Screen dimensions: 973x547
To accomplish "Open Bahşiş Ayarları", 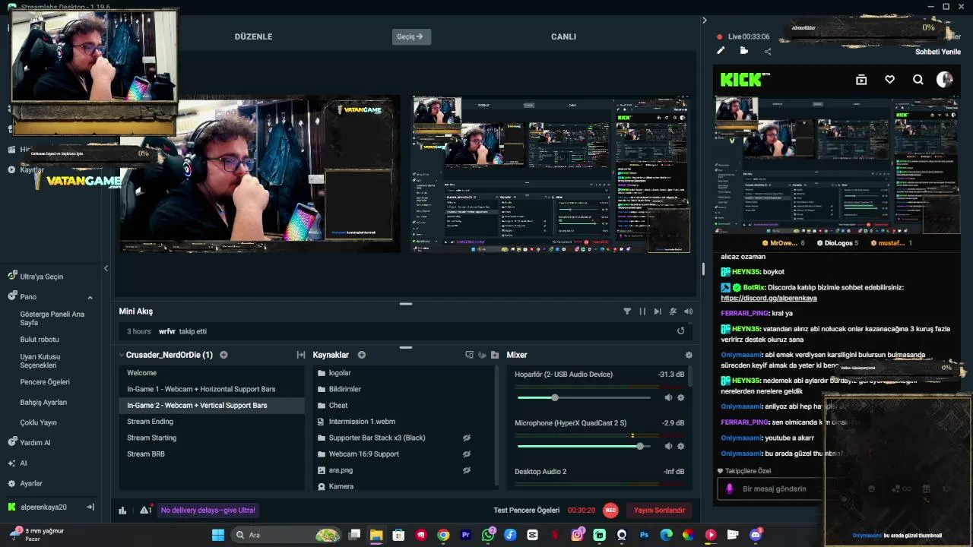I will (x=43, y=403).
